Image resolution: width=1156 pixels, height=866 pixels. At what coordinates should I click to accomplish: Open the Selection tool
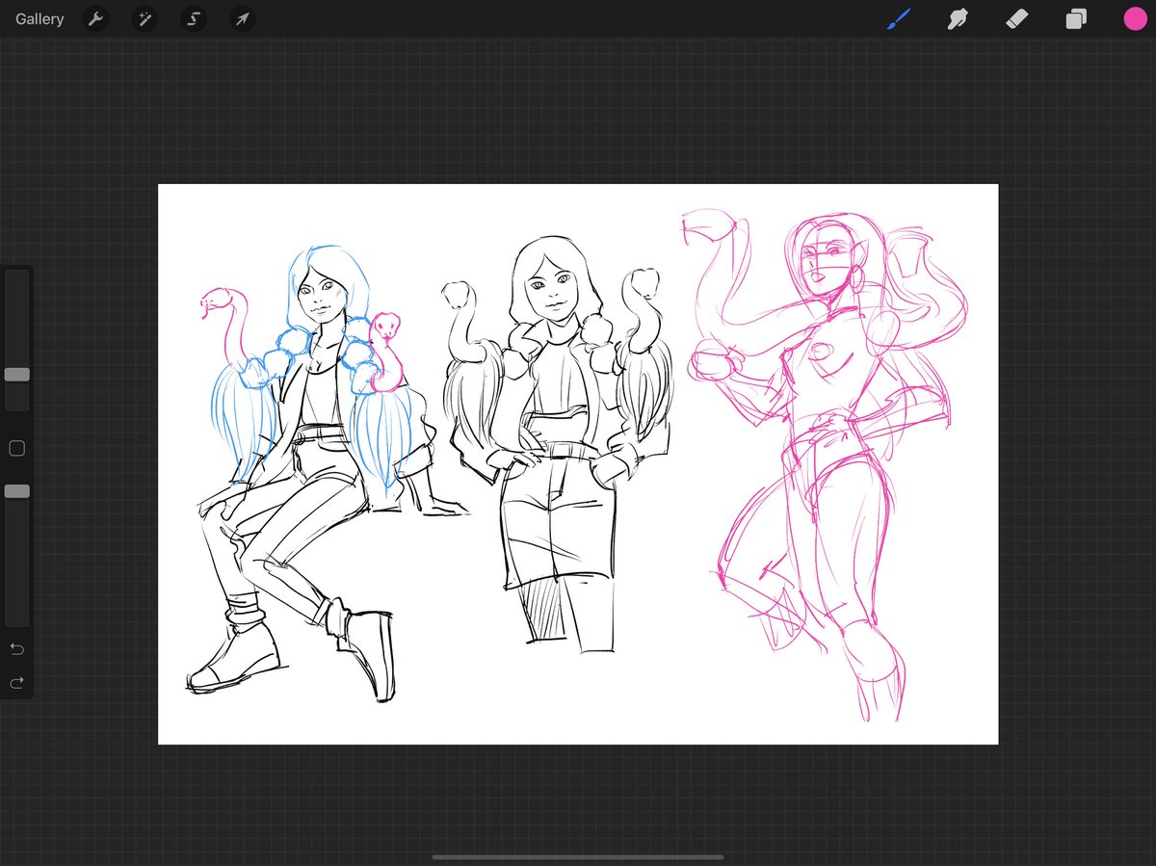point(194,19)
